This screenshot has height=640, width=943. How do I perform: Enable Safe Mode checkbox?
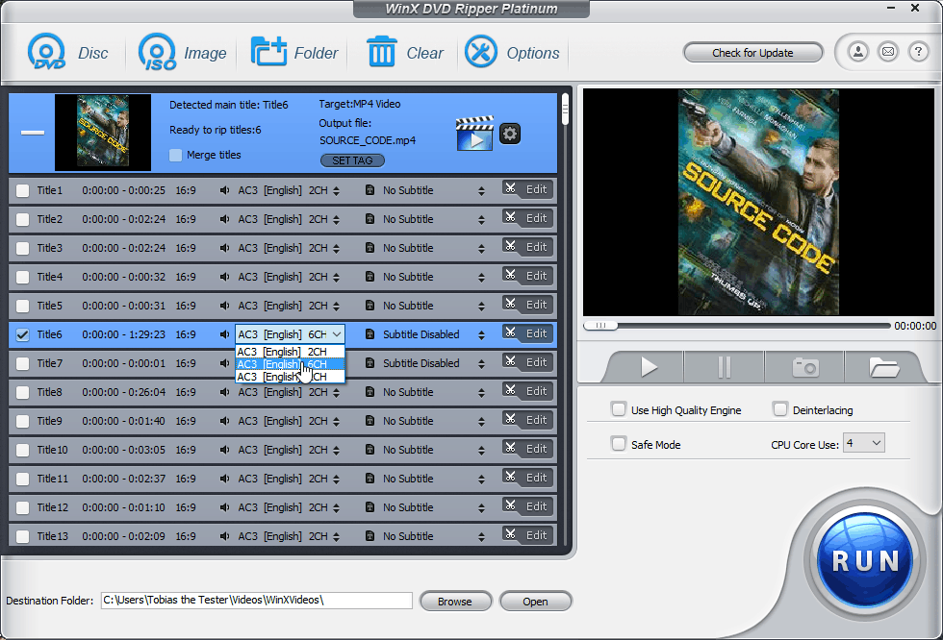coord(618,444)
